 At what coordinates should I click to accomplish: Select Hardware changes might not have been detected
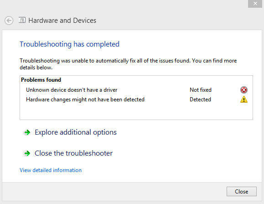pyautogui.click(x=85, y=99)
